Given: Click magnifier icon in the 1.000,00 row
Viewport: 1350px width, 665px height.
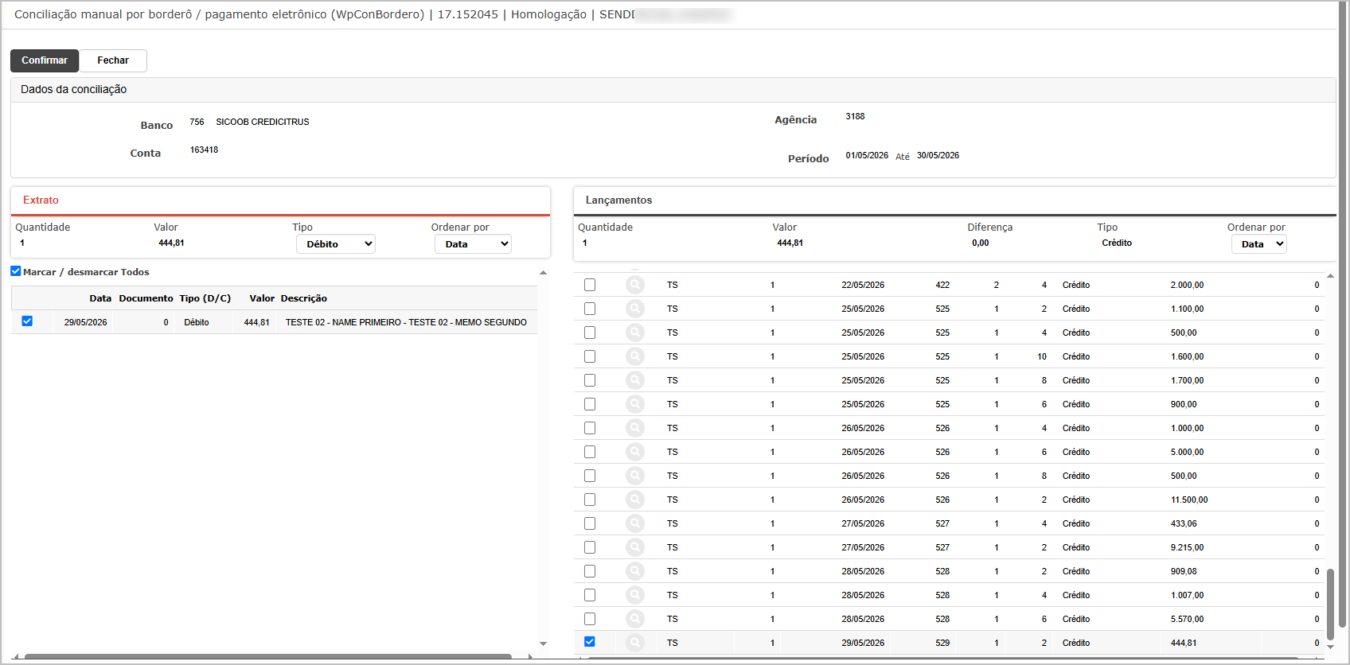Looking at the screenshot, I should 635,428.
